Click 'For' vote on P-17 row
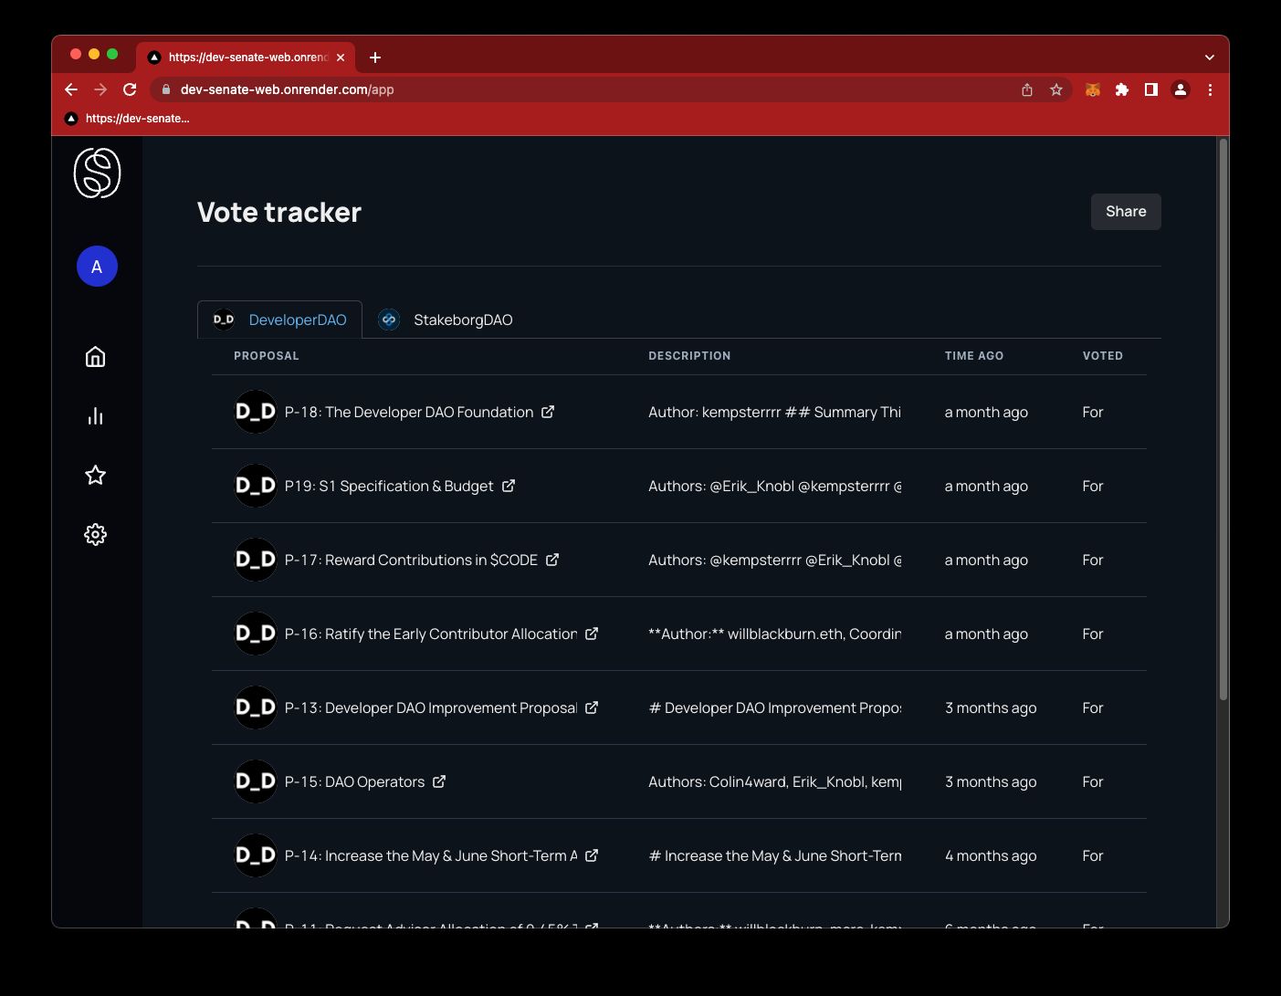Viewport: 1281px width, 996px height. click(x=1093, y=560)
